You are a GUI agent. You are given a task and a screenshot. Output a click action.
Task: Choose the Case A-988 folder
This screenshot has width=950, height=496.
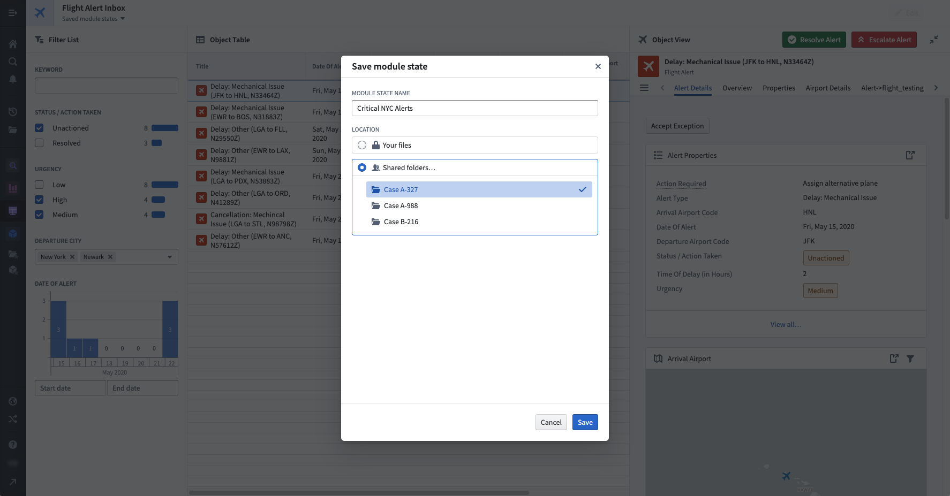click(479, 205)
